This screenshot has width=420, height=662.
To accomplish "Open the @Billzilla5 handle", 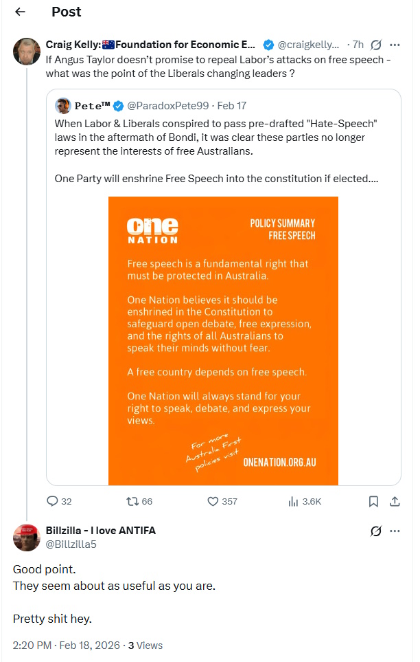I will [x=71, y=544].
